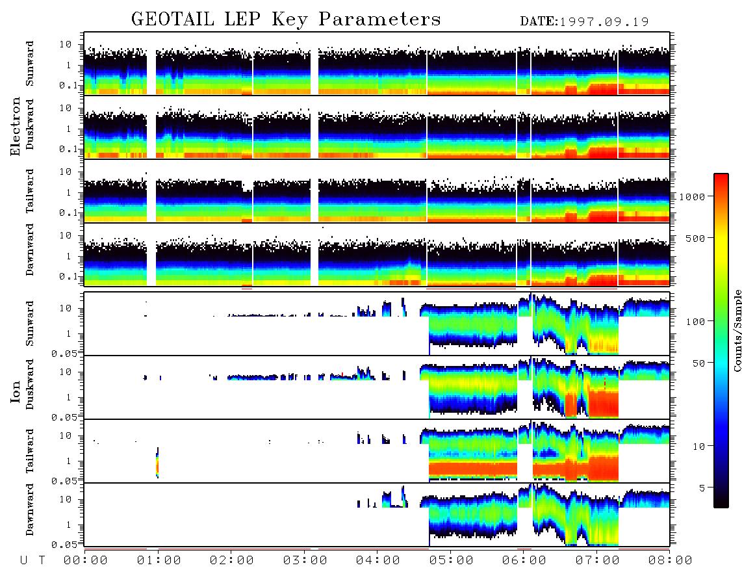The image size is (742, 572).
Task: Click the red ion burst near 01:00 in the Ion Tailward panel
Action: 158,463
